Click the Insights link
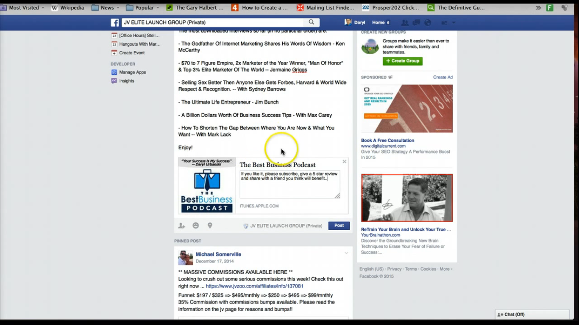This screenshot has width=579, height=325. pos(127,81)
